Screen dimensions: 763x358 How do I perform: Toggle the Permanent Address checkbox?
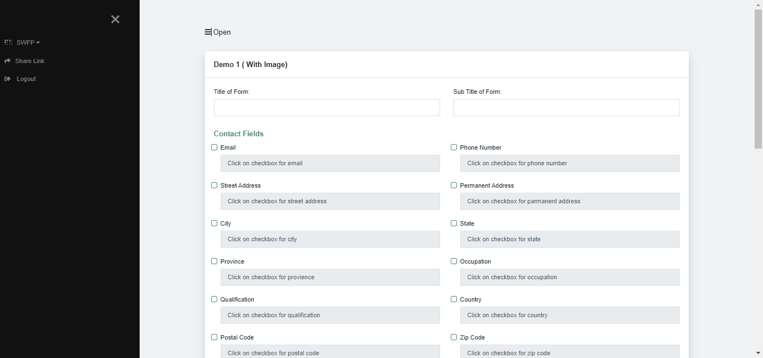point(454,185)
